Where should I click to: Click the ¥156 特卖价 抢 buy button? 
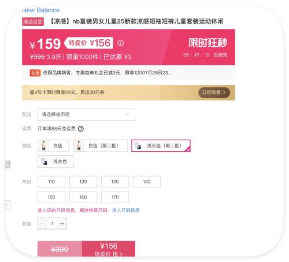point(109,249)
